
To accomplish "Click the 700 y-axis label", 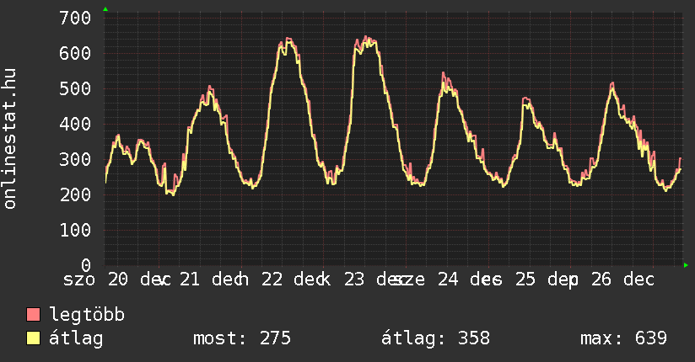I will tap(76, 18).
